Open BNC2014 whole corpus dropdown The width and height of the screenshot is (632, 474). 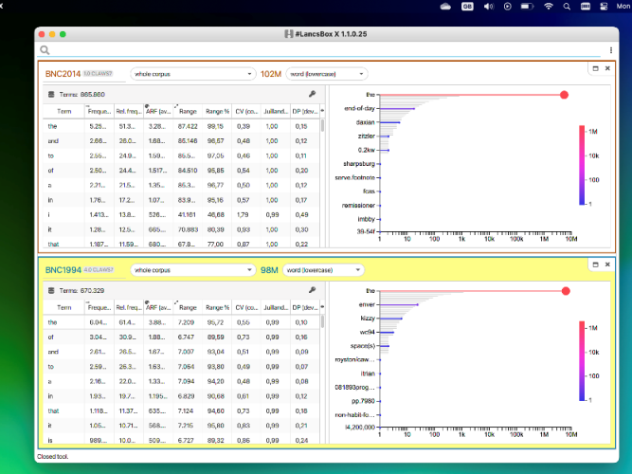[193, 74]
